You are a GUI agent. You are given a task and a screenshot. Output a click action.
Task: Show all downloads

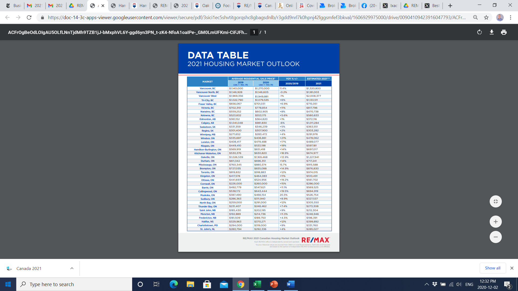(493, 268)
